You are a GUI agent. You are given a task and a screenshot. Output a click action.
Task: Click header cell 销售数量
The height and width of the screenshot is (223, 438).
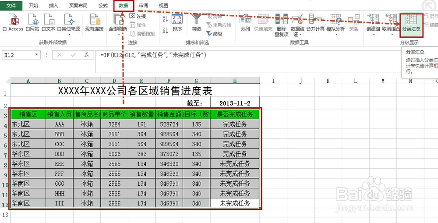141,114
